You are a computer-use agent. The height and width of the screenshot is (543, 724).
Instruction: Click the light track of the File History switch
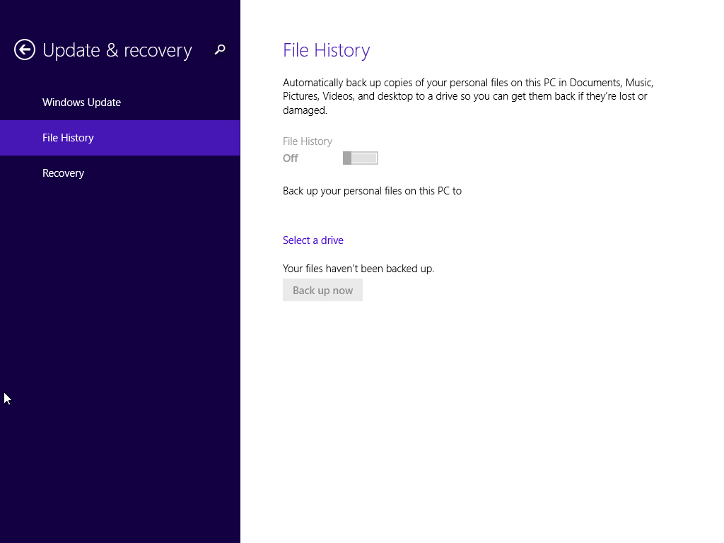[x=366, y=158]
